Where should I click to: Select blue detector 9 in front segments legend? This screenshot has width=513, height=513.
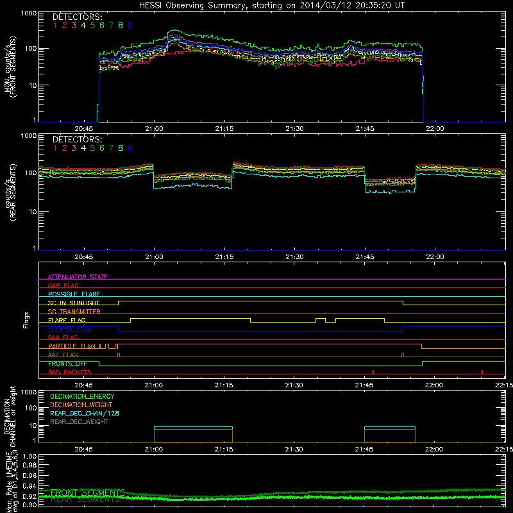pos(130,26)
